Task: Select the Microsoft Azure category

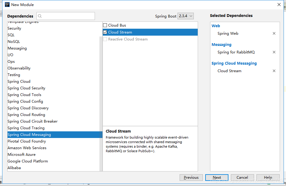Action: [x=54, y=155]
